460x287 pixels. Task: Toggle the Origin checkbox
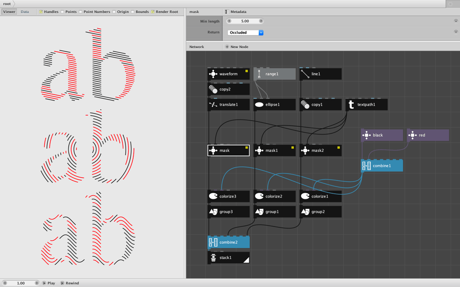tap(114, 12)
